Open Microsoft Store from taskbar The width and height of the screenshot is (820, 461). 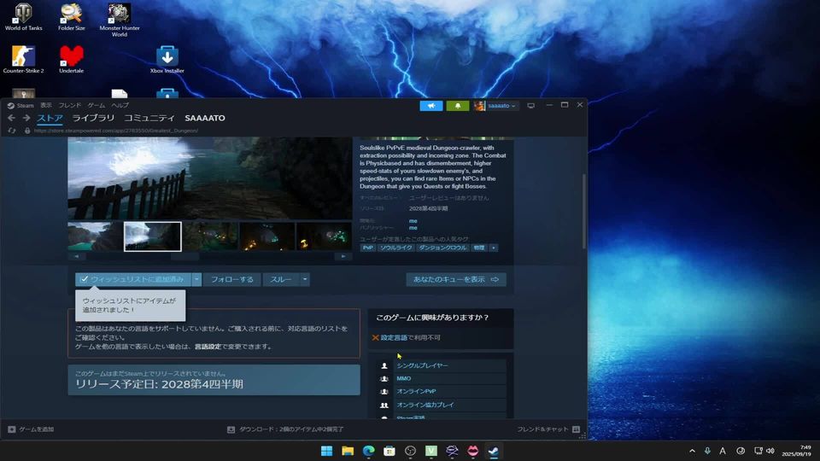[x=389, y=451]
